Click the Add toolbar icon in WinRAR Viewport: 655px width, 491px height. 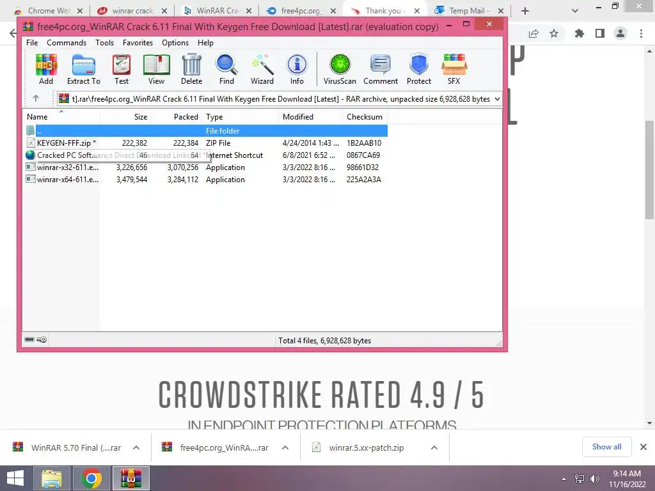[x=46, y=69]
